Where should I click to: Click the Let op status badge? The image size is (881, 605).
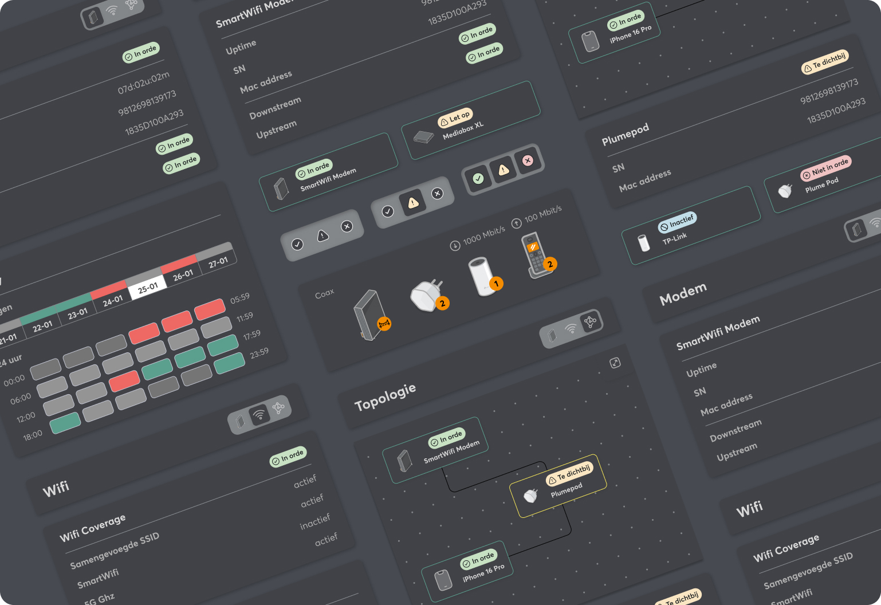point(455,118)
